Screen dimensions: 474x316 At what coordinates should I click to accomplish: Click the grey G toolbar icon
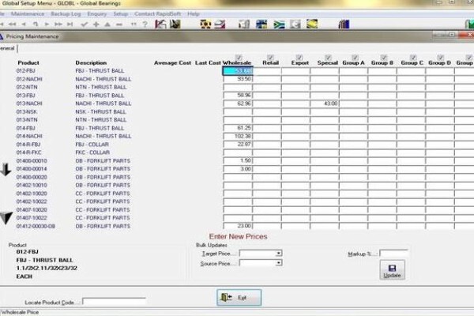point(295,24)
